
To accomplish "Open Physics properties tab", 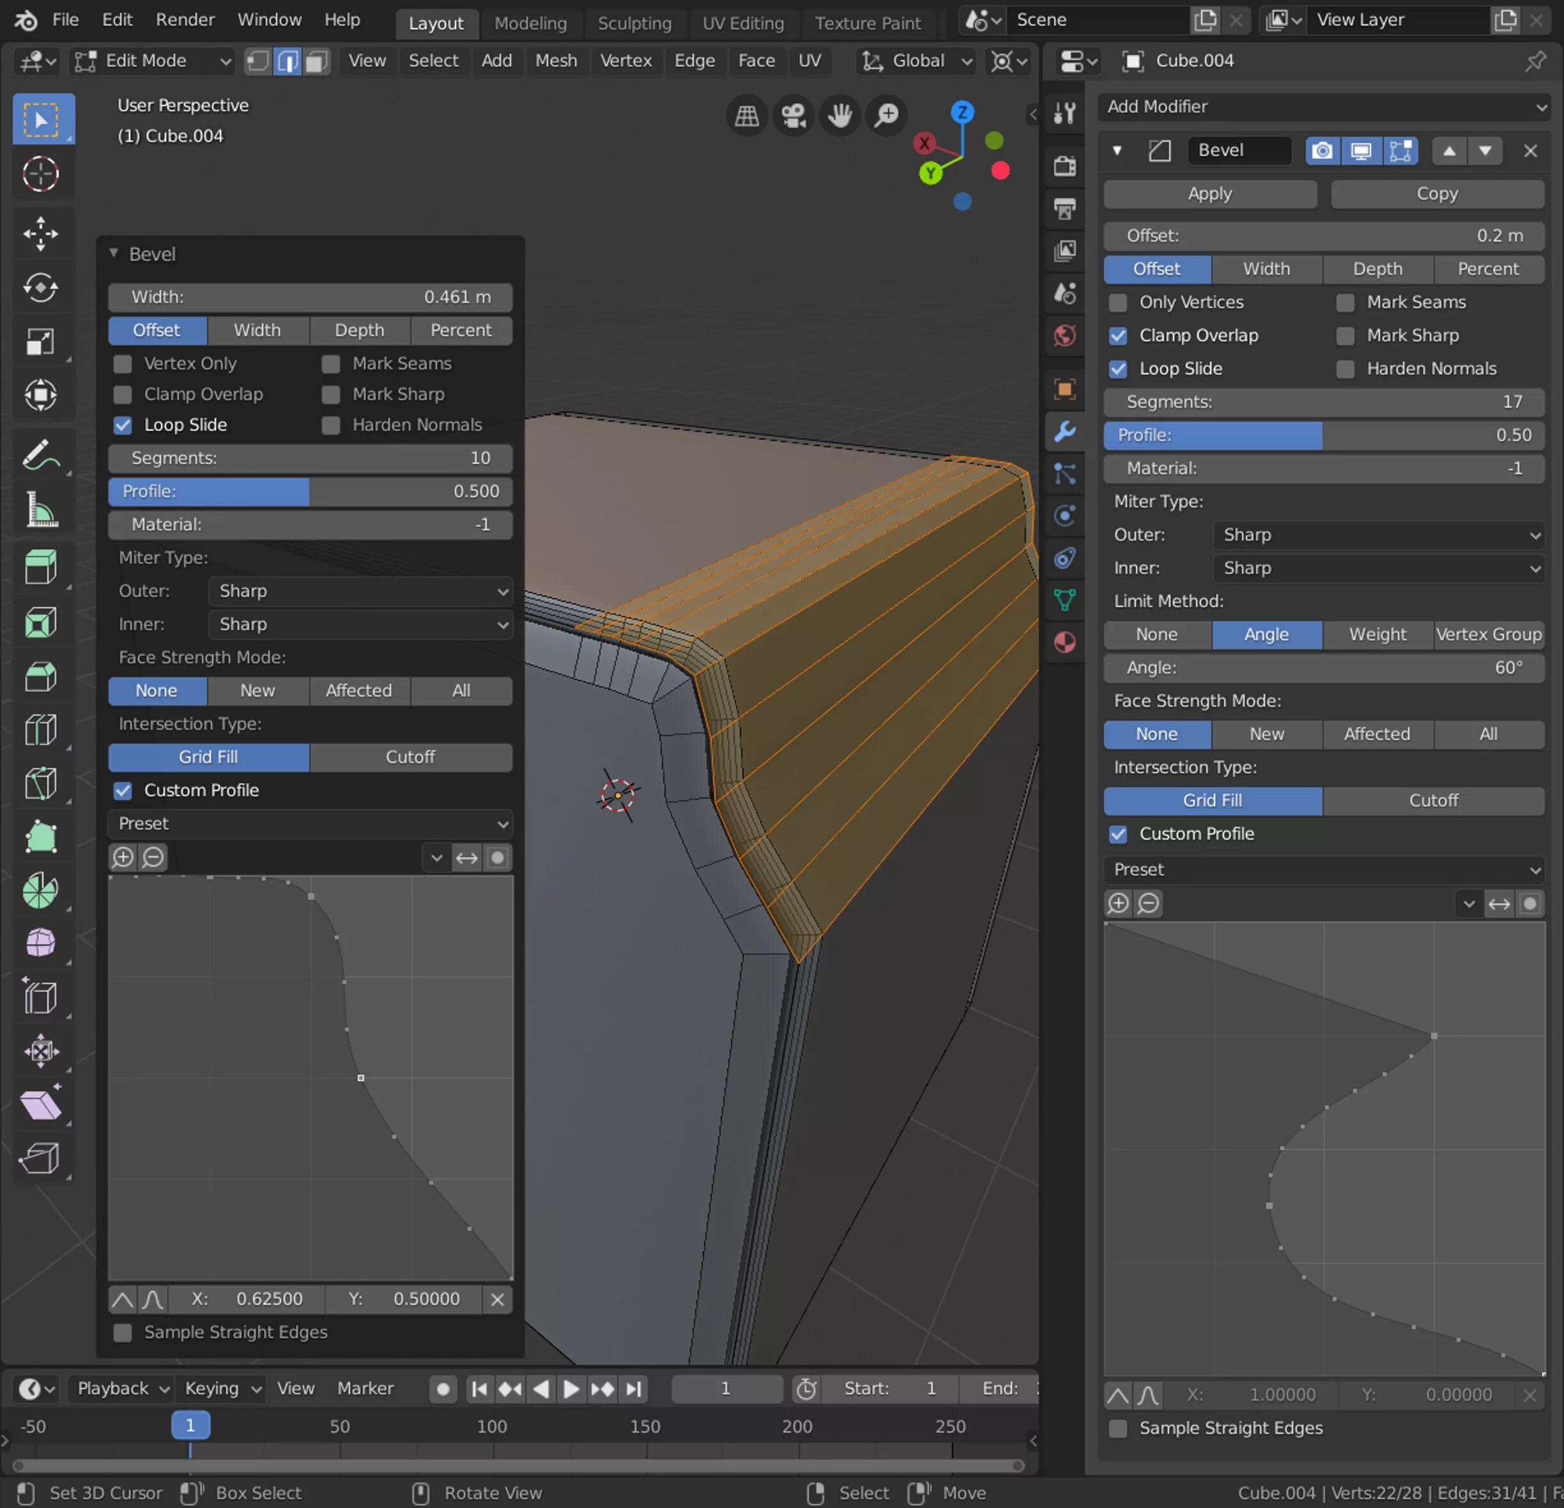I will pyautogui.click(x=1065, y=516).
